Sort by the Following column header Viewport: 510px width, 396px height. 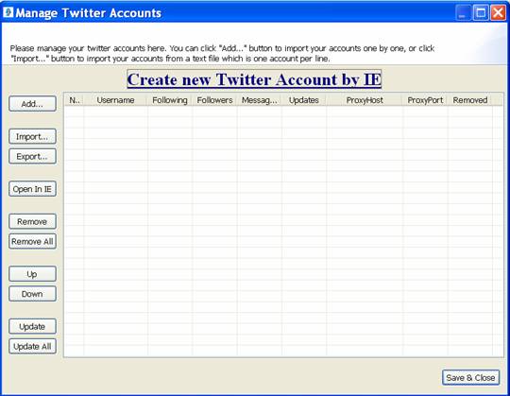pos(170,100)
